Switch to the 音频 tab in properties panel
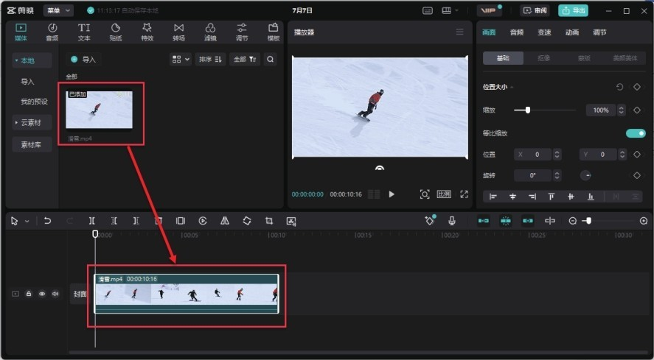Screen dimensions: 654x360 click(x=516, y=32)
